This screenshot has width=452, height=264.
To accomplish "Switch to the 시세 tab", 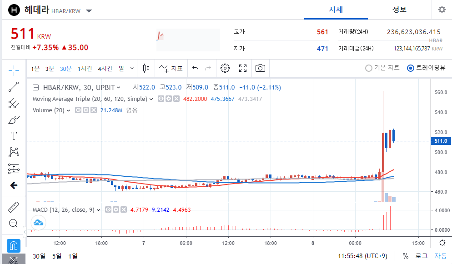I will (336, 10).
